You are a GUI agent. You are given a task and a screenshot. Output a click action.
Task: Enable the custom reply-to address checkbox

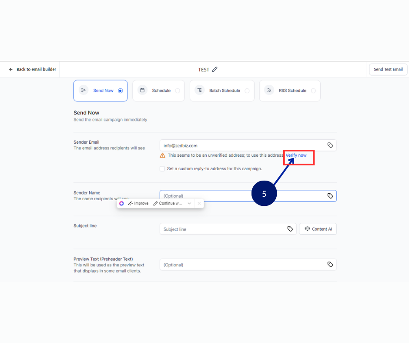pos(162,168)
